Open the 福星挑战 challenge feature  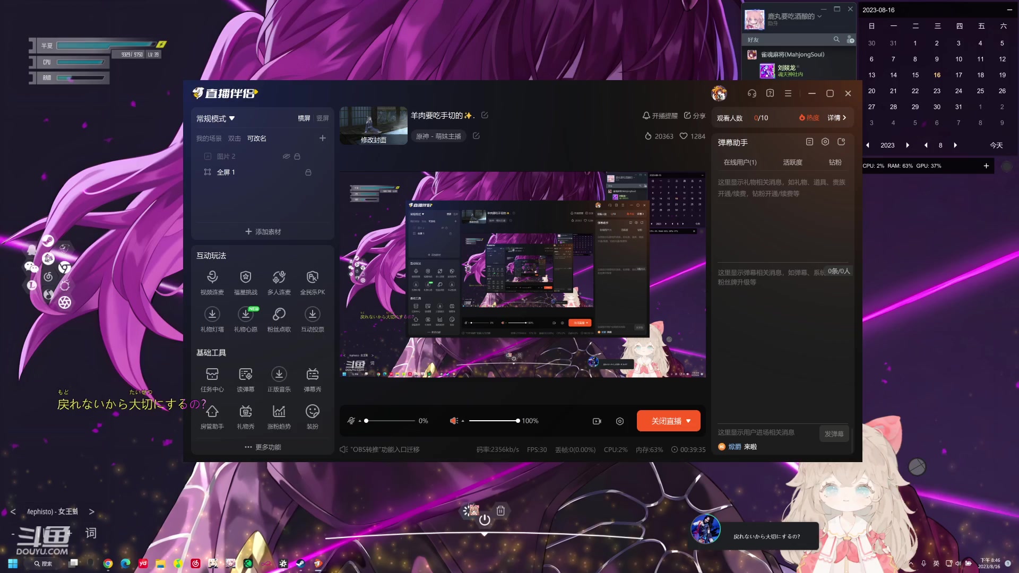245,282
